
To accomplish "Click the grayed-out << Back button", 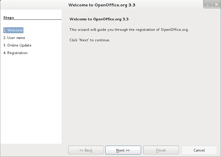I will pos(86,150).
